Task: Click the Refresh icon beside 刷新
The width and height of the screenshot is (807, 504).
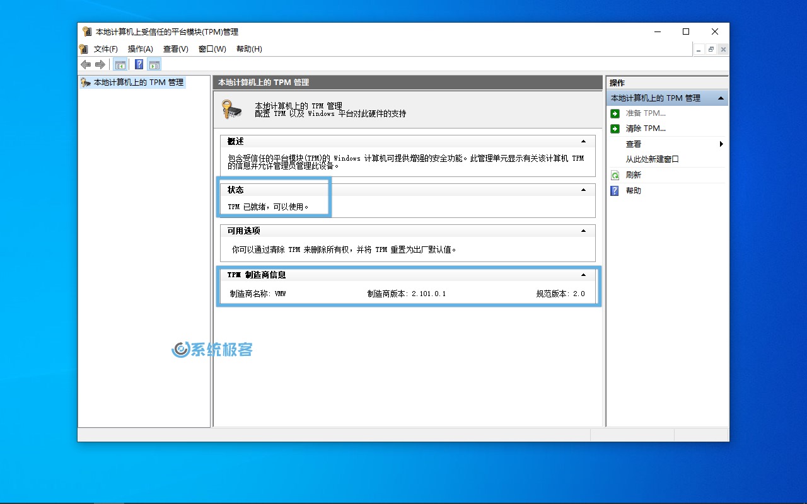Action: 615,175
